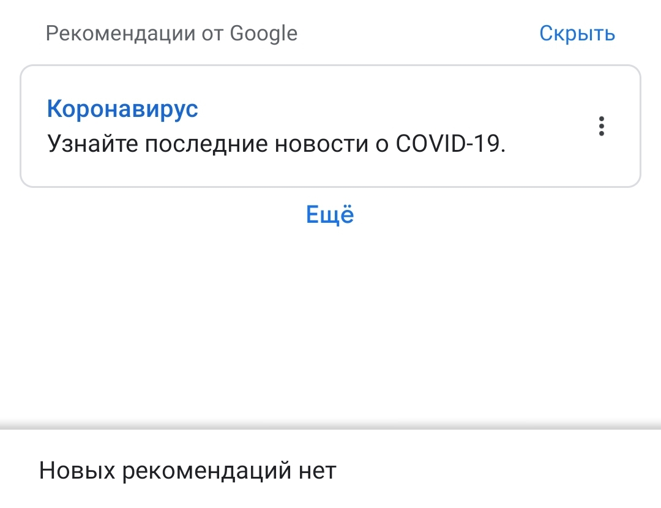Select the 'Рекомендации от Google' header
This screenshot has width=661, height=508.
pos(171,33)
